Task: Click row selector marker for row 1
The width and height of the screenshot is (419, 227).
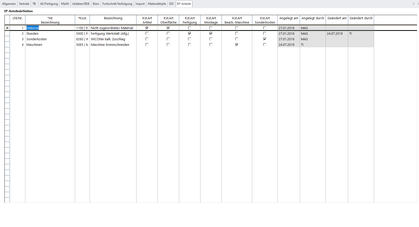Action: coord(7,28)
